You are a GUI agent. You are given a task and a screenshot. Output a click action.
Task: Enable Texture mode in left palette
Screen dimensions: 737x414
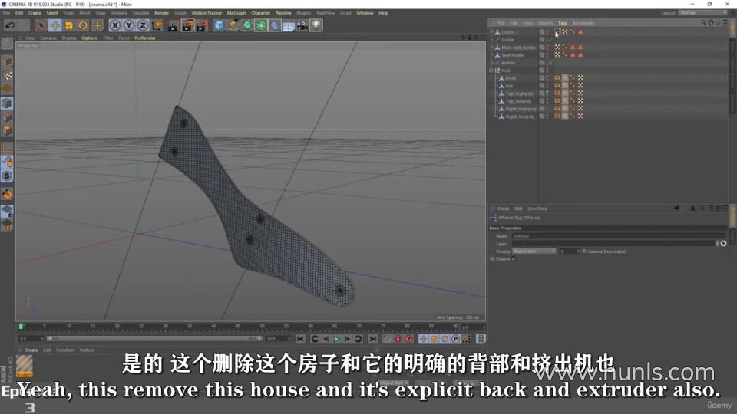click(x=7, y=75)
